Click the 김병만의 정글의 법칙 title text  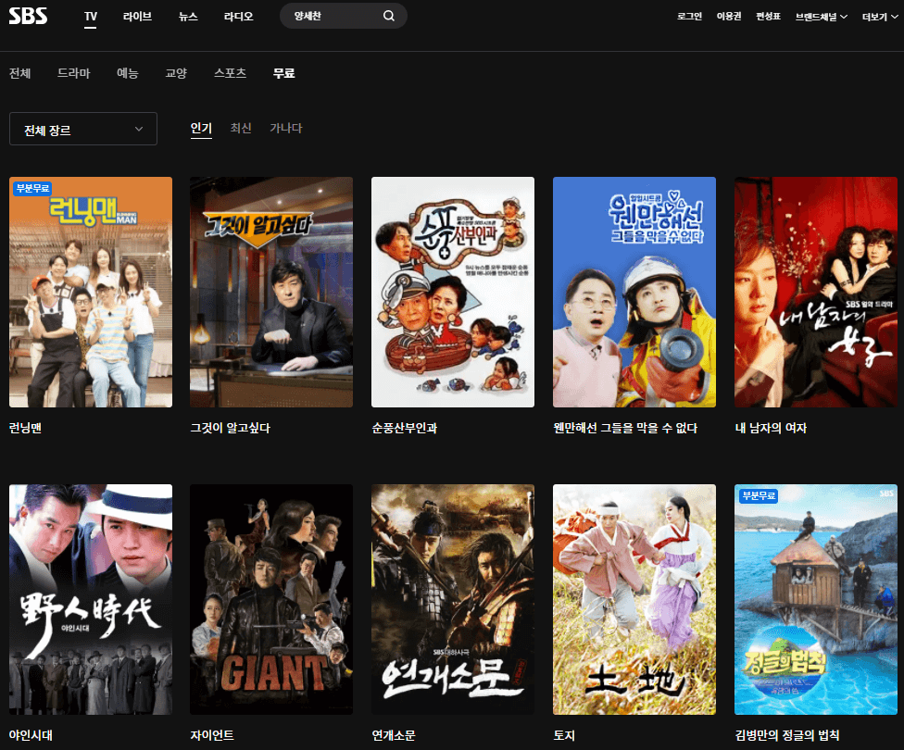787,735
